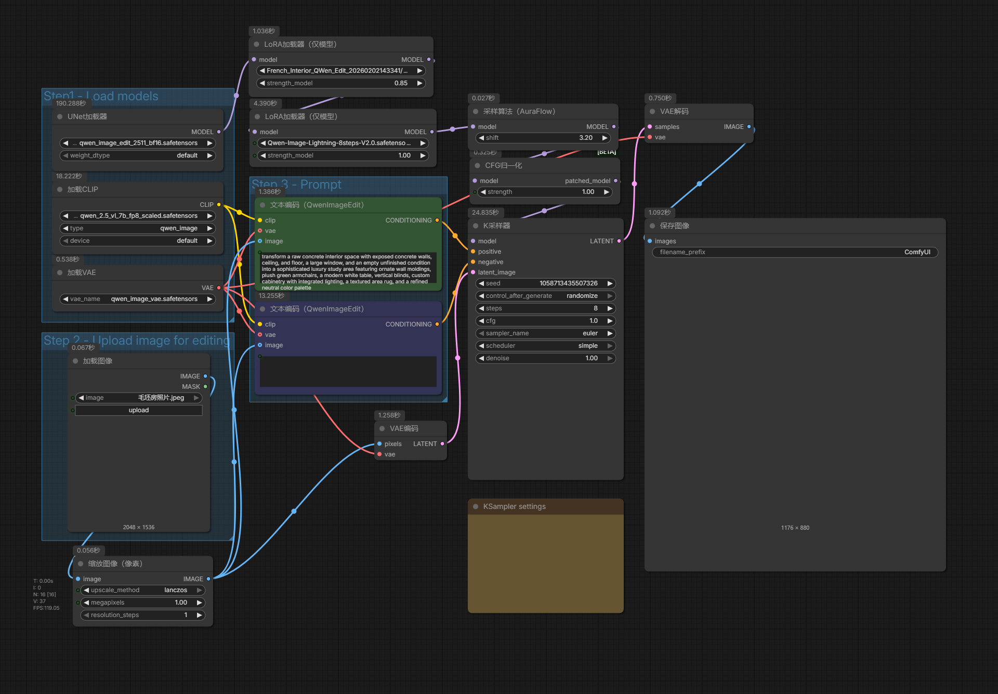Increase steps value with right arrow
The image size is (998, 694).
[x=610, y=308]
